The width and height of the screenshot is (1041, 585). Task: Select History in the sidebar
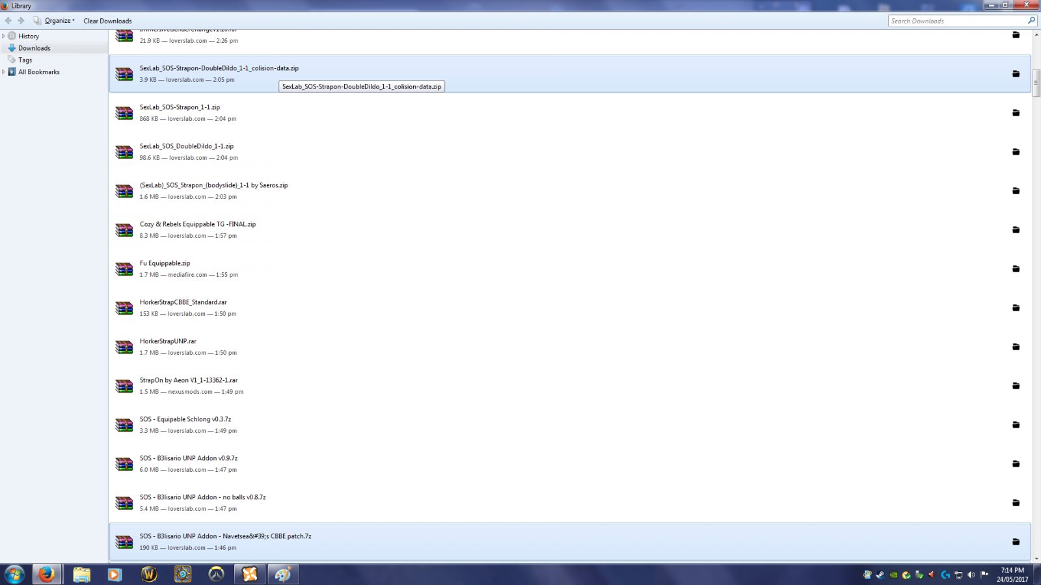click(x=29, y=36)
